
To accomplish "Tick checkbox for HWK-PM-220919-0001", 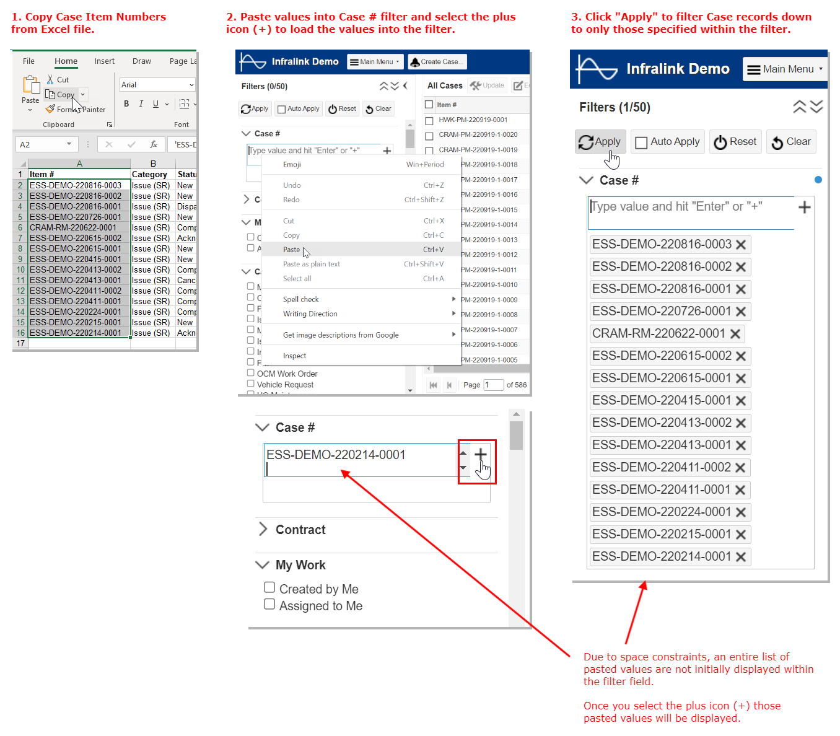I will point(429,120).
